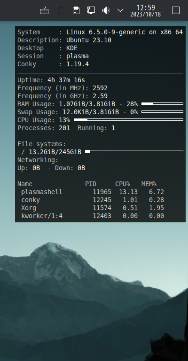Viewport: 188px width, 361px height.
Task: Click the RAM Usage progress bar
Action: (x=162, y=104)
